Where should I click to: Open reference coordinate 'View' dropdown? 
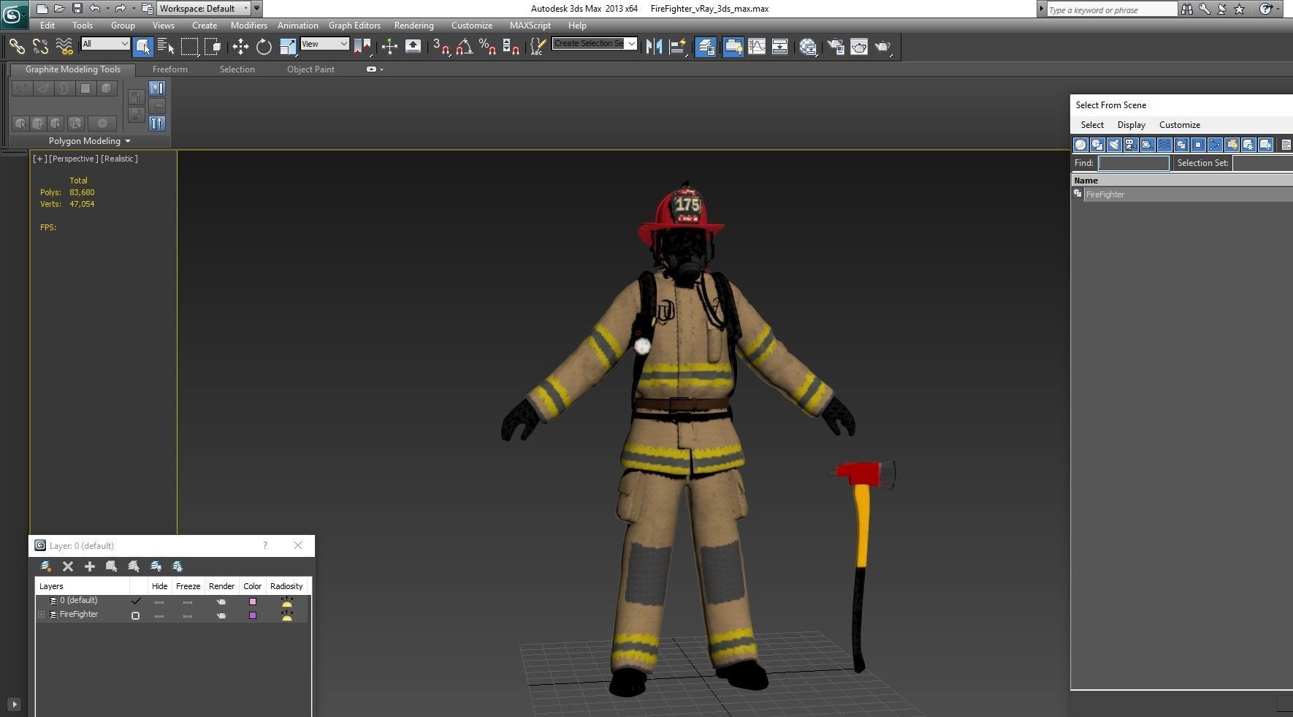coord(324,44)
